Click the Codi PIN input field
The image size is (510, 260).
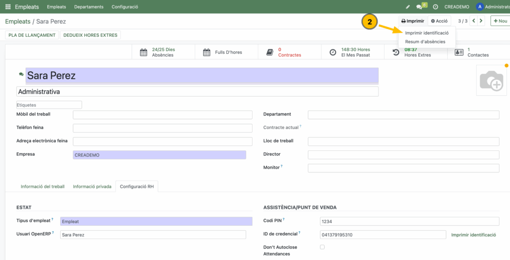point(409,221)
